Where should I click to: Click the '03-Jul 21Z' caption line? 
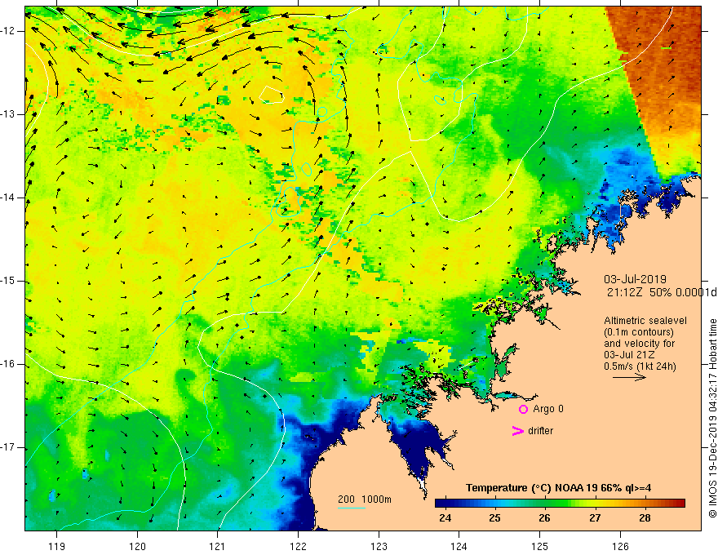(x=629, y=355)
